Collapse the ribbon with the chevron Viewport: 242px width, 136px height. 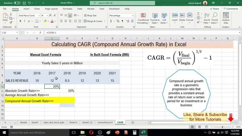[x=239, y=27]
